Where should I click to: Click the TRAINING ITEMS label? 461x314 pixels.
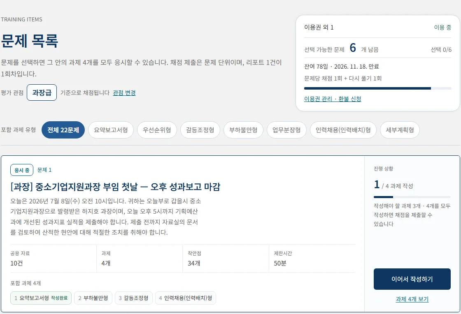21,19
